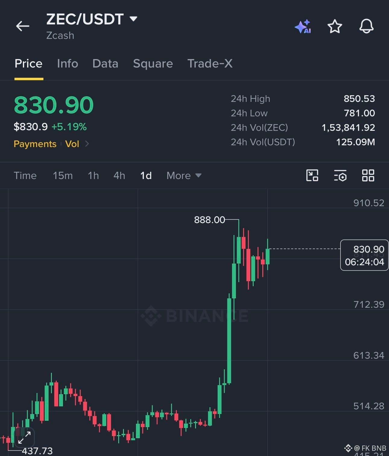Viewport: 389px width, 456px height.
Task: Open the Square tab
Action: coord(153,64)
